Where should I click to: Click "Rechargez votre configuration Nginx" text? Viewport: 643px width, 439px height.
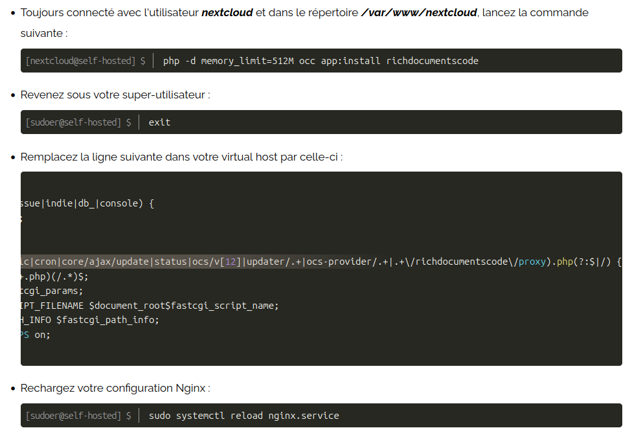[115, 388]
